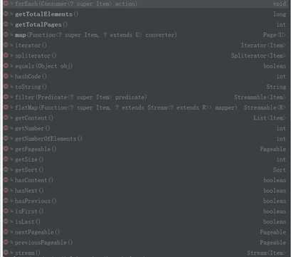This screenshot has height=257, width=291.
Task: Click the method icon next to hasNext()
Action: click(x=6, y=191)
